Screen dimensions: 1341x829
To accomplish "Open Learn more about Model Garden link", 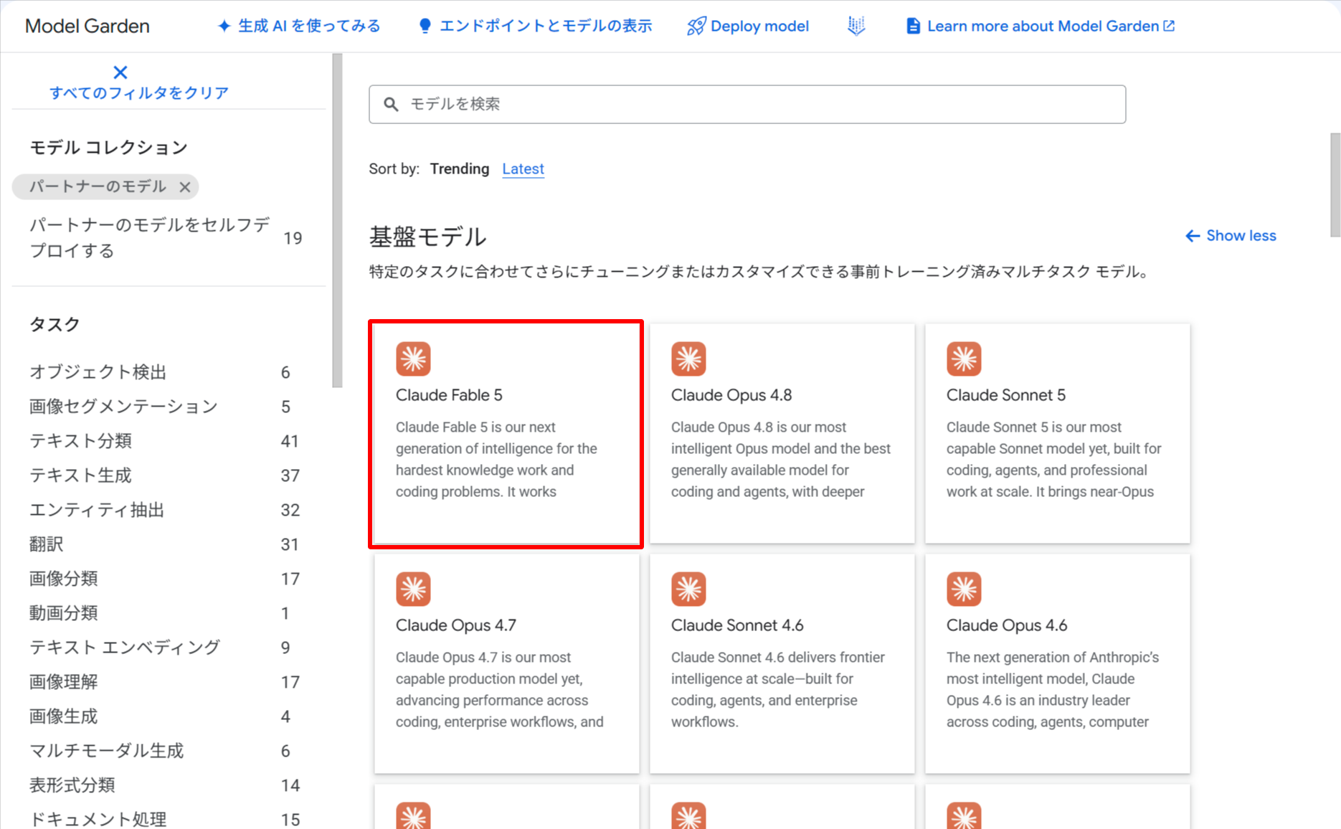I will (x=1043, y=27).
